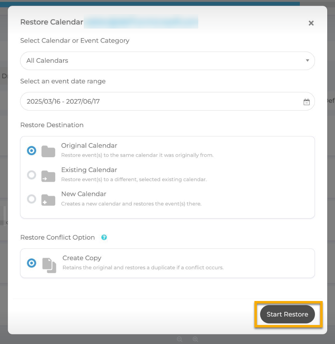Click the Create Copy option label
The height and width of the screenshot is (344, 335).
coord(82,258)
